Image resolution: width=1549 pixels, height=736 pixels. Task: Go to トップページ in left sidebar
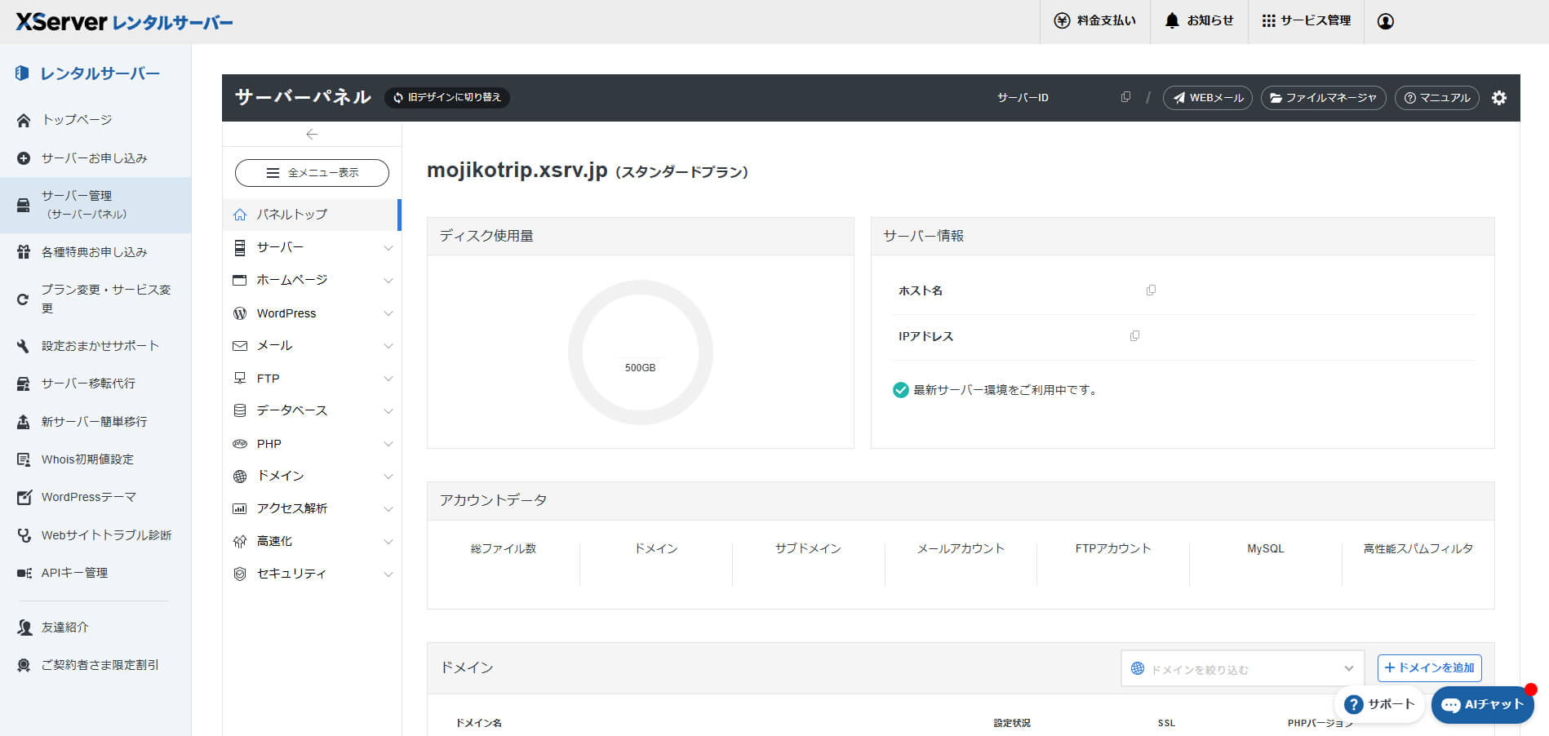coord(95,120)
